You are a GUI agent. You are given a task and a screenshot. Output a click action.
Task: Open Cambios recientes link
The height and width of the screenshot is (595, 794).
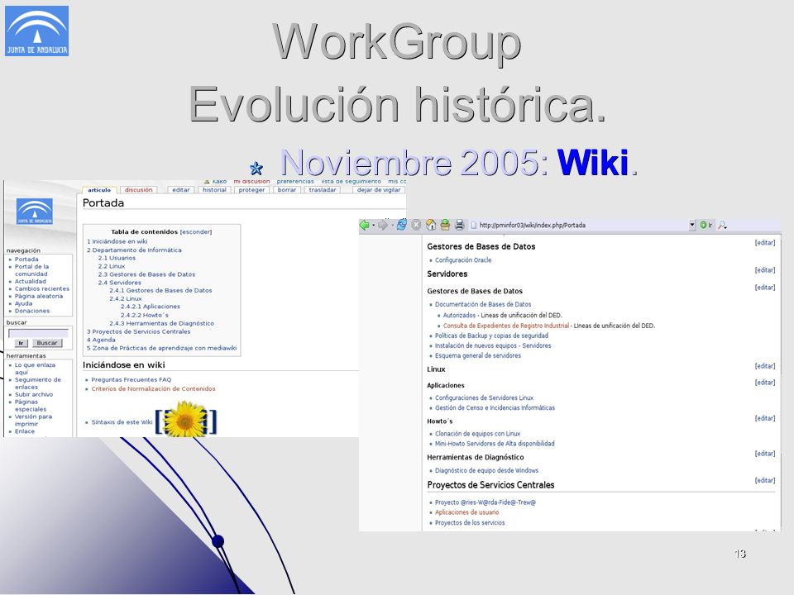tap(42, 289)
